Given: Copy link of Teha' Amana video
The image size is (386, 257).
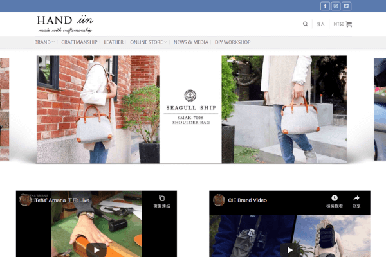Looking at the screenshot, I should [161, 201].
